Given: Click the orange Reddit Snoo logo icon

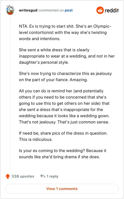Looking at the screenshot, I should click(x=100, y=10).
